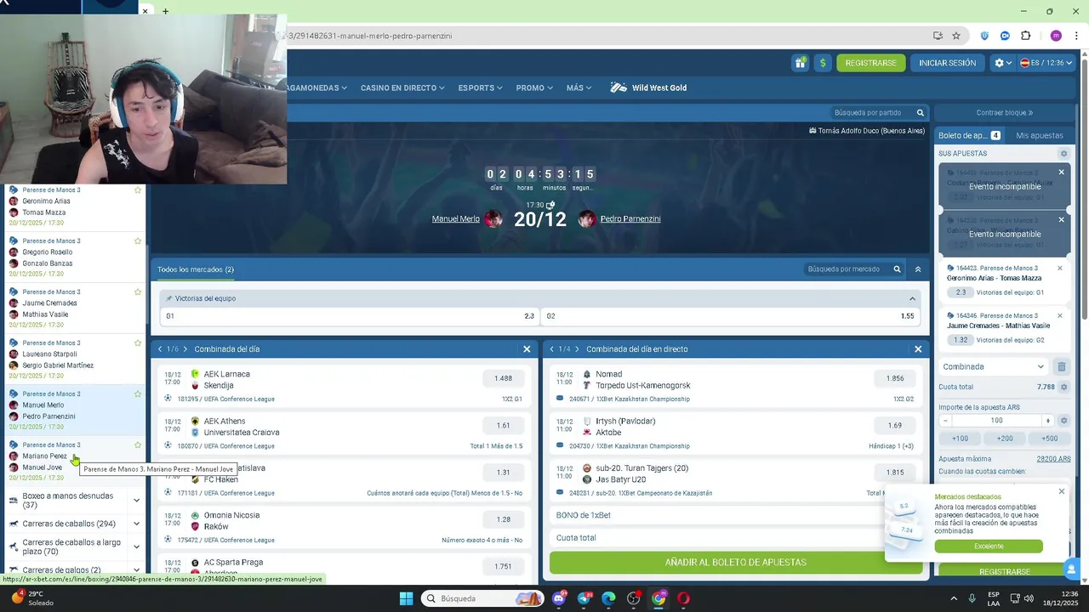This screenshot has width=1089, height=612.
Task: Favorite the Gregorio Rosello vs Gonzalo Banzas fight
Action: [138, 241]
